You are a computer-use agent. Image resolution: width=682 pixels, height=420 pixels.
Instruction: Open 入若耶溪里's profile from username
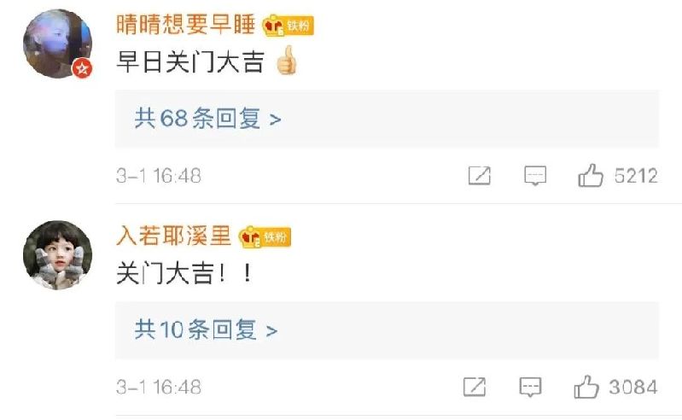click(x=173, y=236)
